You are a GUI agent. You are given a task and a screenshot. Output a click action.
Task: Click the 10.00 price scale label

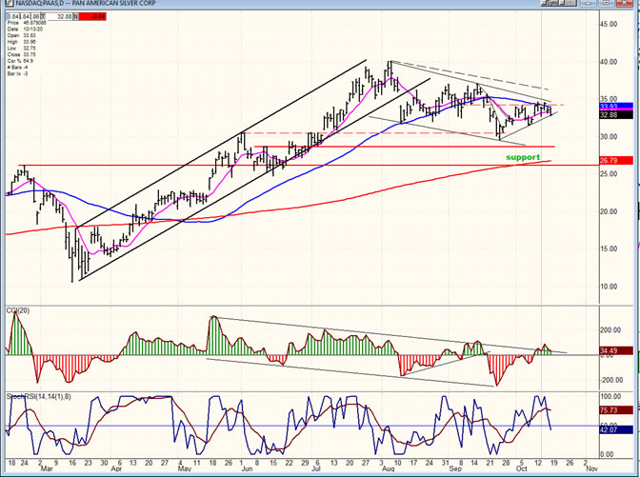pyautogui.click(x=609, y=287)
